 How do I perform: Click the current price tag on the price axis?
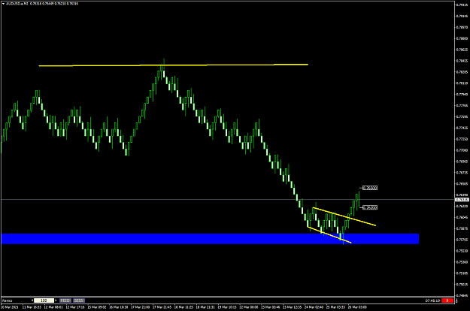462,200
